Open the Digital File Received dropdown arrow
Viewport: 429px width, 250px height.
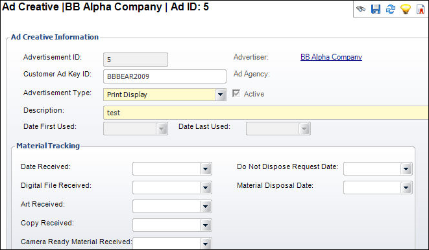click(x=206, y=188)
